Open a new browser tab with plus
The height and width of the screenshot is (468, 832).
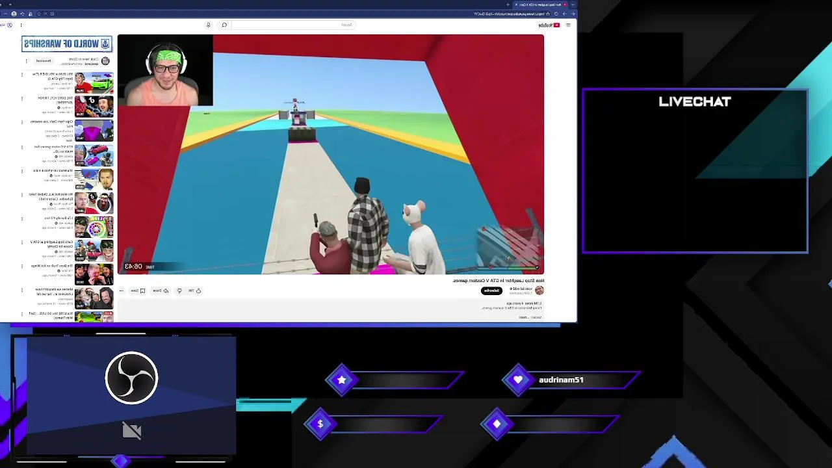point(508,5)
